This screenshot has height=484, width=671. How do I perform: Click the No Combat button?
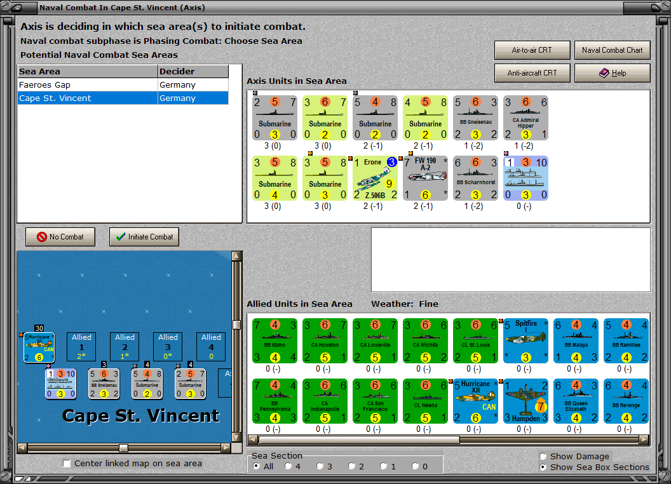click(x=60, y=237)
